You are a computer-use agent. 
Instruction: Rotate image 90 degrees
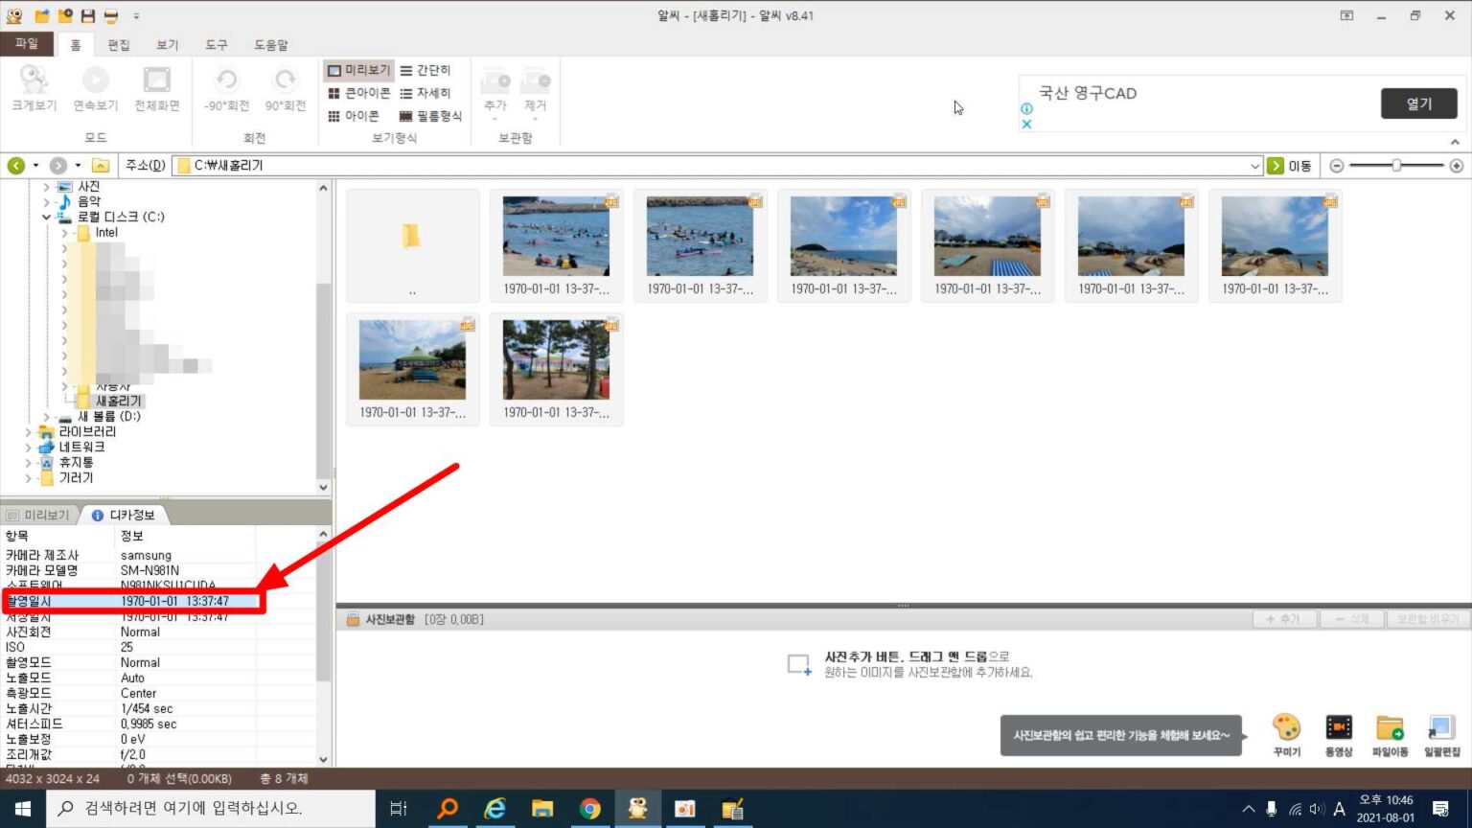(x=285, y=91)
